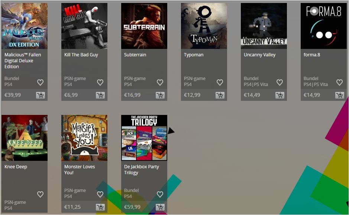Open the Typoman cover image
This screenshot has width=349, height=215.
coord(204,26)
